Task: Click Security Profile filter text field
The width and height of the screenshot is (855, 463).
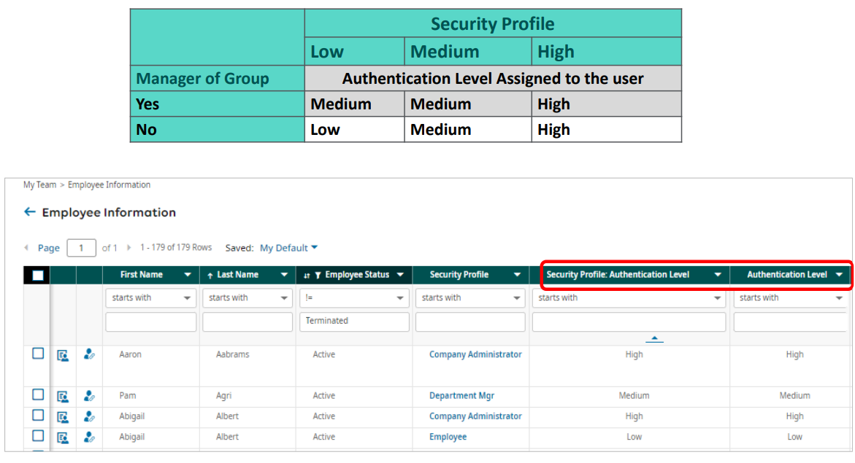Action: (x=470, y=322)
